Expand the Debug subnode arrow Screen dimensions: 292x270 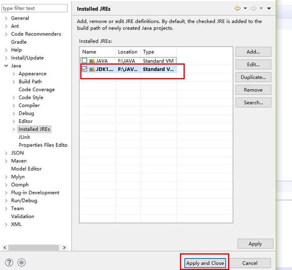14,113
